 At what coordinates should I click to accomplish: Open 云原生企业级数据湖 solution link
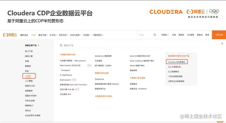point(176,81)
